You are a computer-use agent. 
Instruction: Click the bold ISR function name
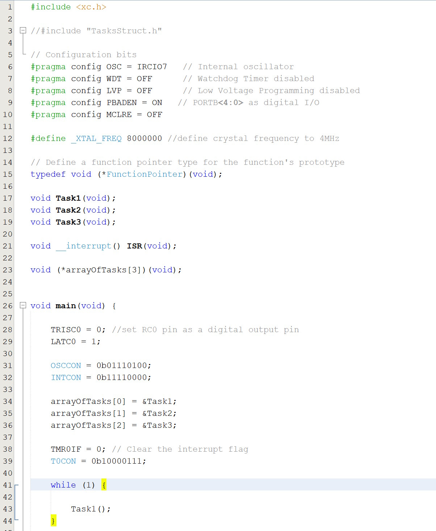tap(134, 246)
